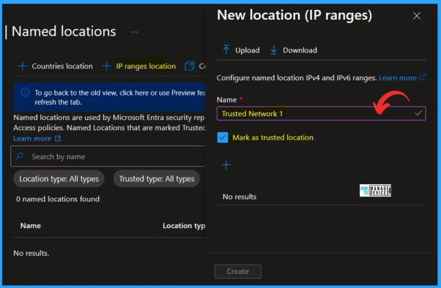Focus the Name field containing Trusted Network 1

coord(321,113)
